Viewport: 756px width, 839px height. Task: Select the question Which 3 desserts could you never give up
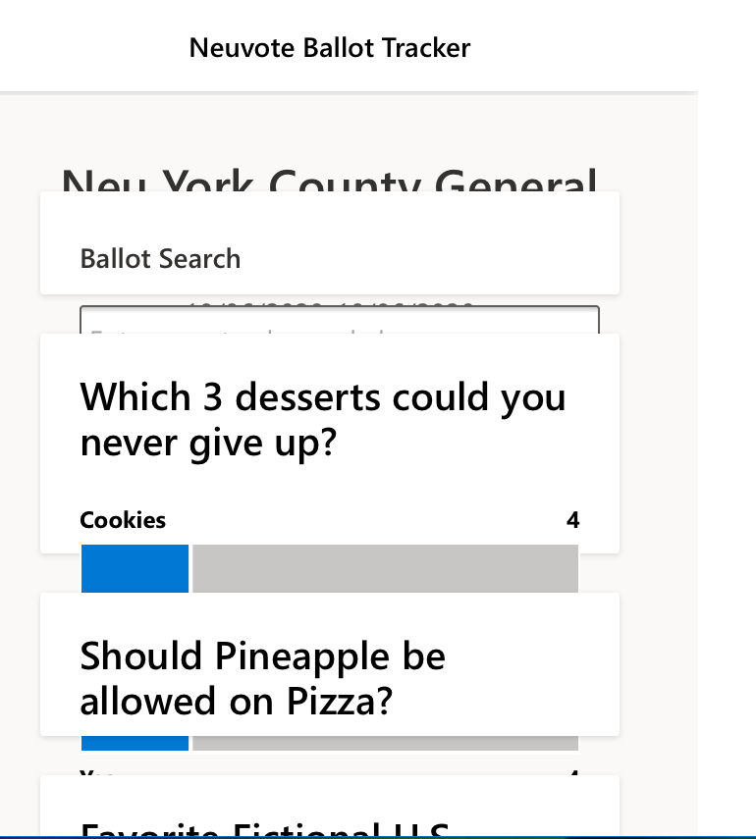coord(323,419)
